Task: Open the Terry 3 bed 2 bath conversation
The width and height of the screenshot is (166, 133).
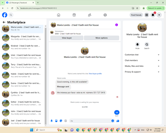Action: pos(22,66)
